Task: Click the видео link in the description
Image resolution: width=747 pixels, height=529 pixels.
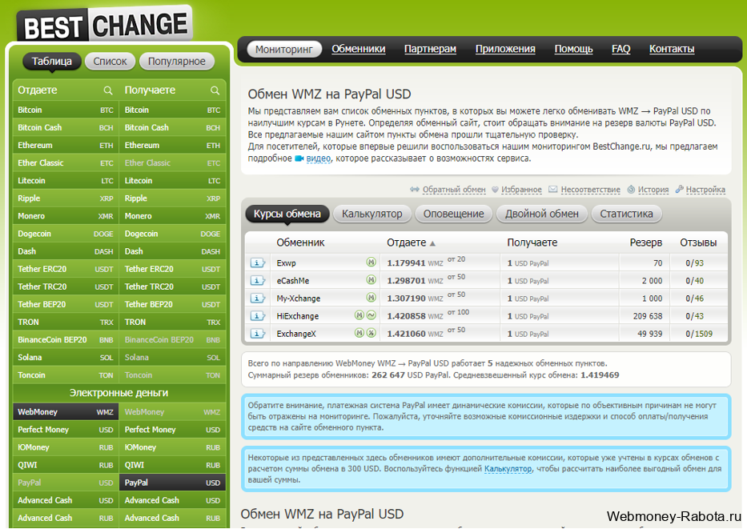Action: tap(318, 158)
